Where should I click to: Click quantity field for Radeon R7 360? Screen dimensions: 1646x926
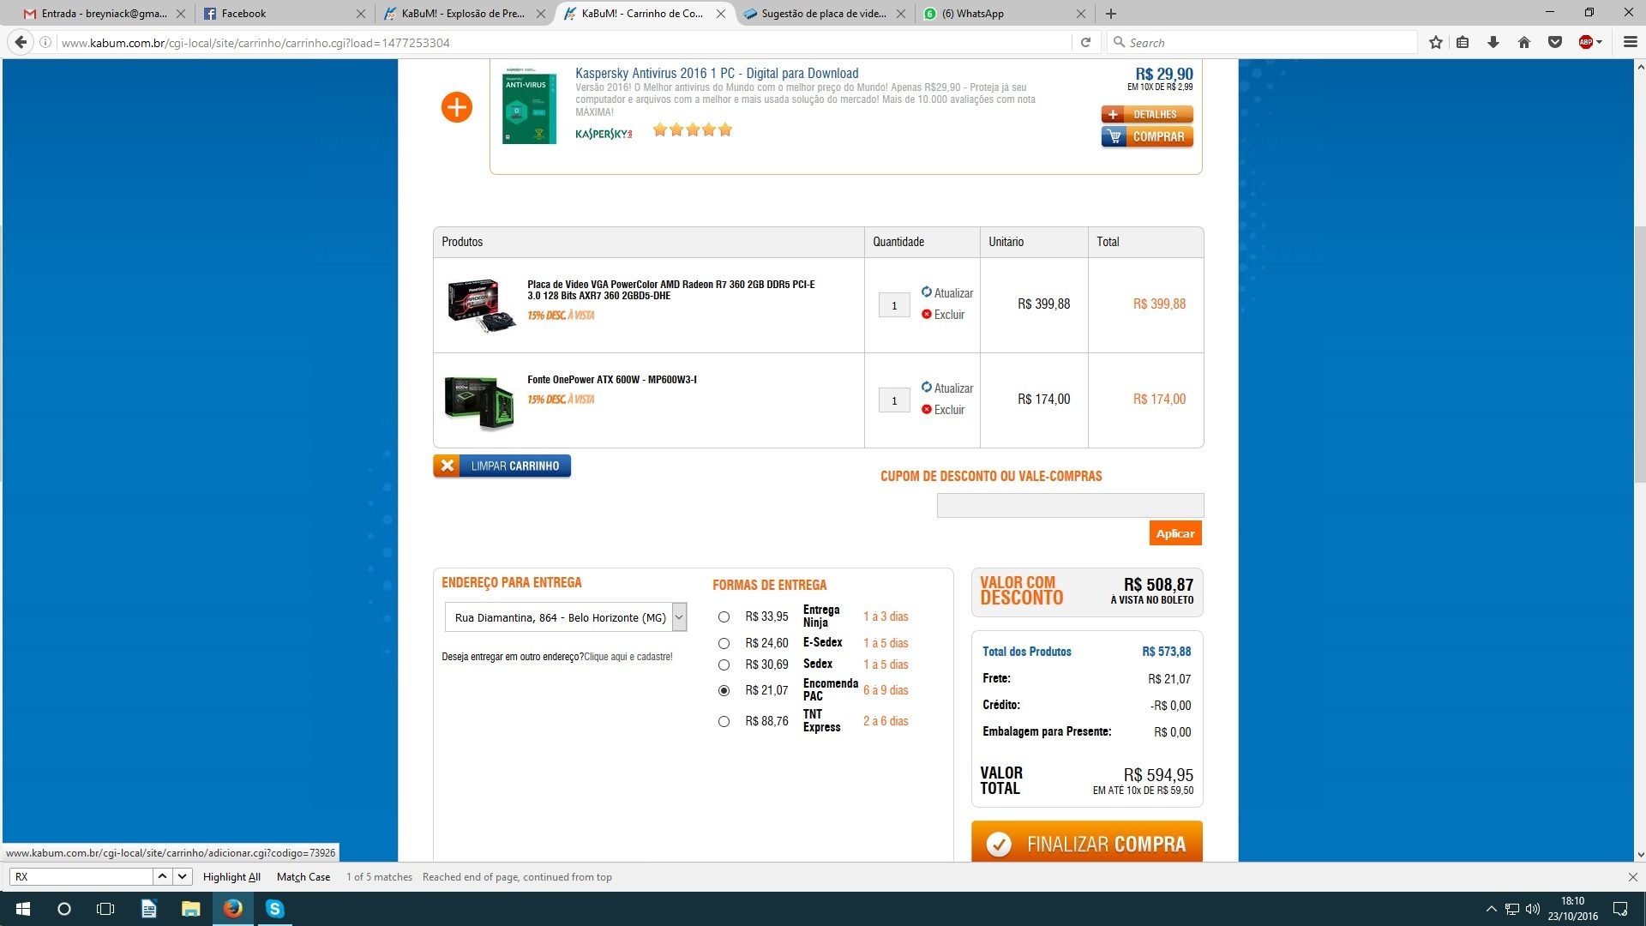894,305
